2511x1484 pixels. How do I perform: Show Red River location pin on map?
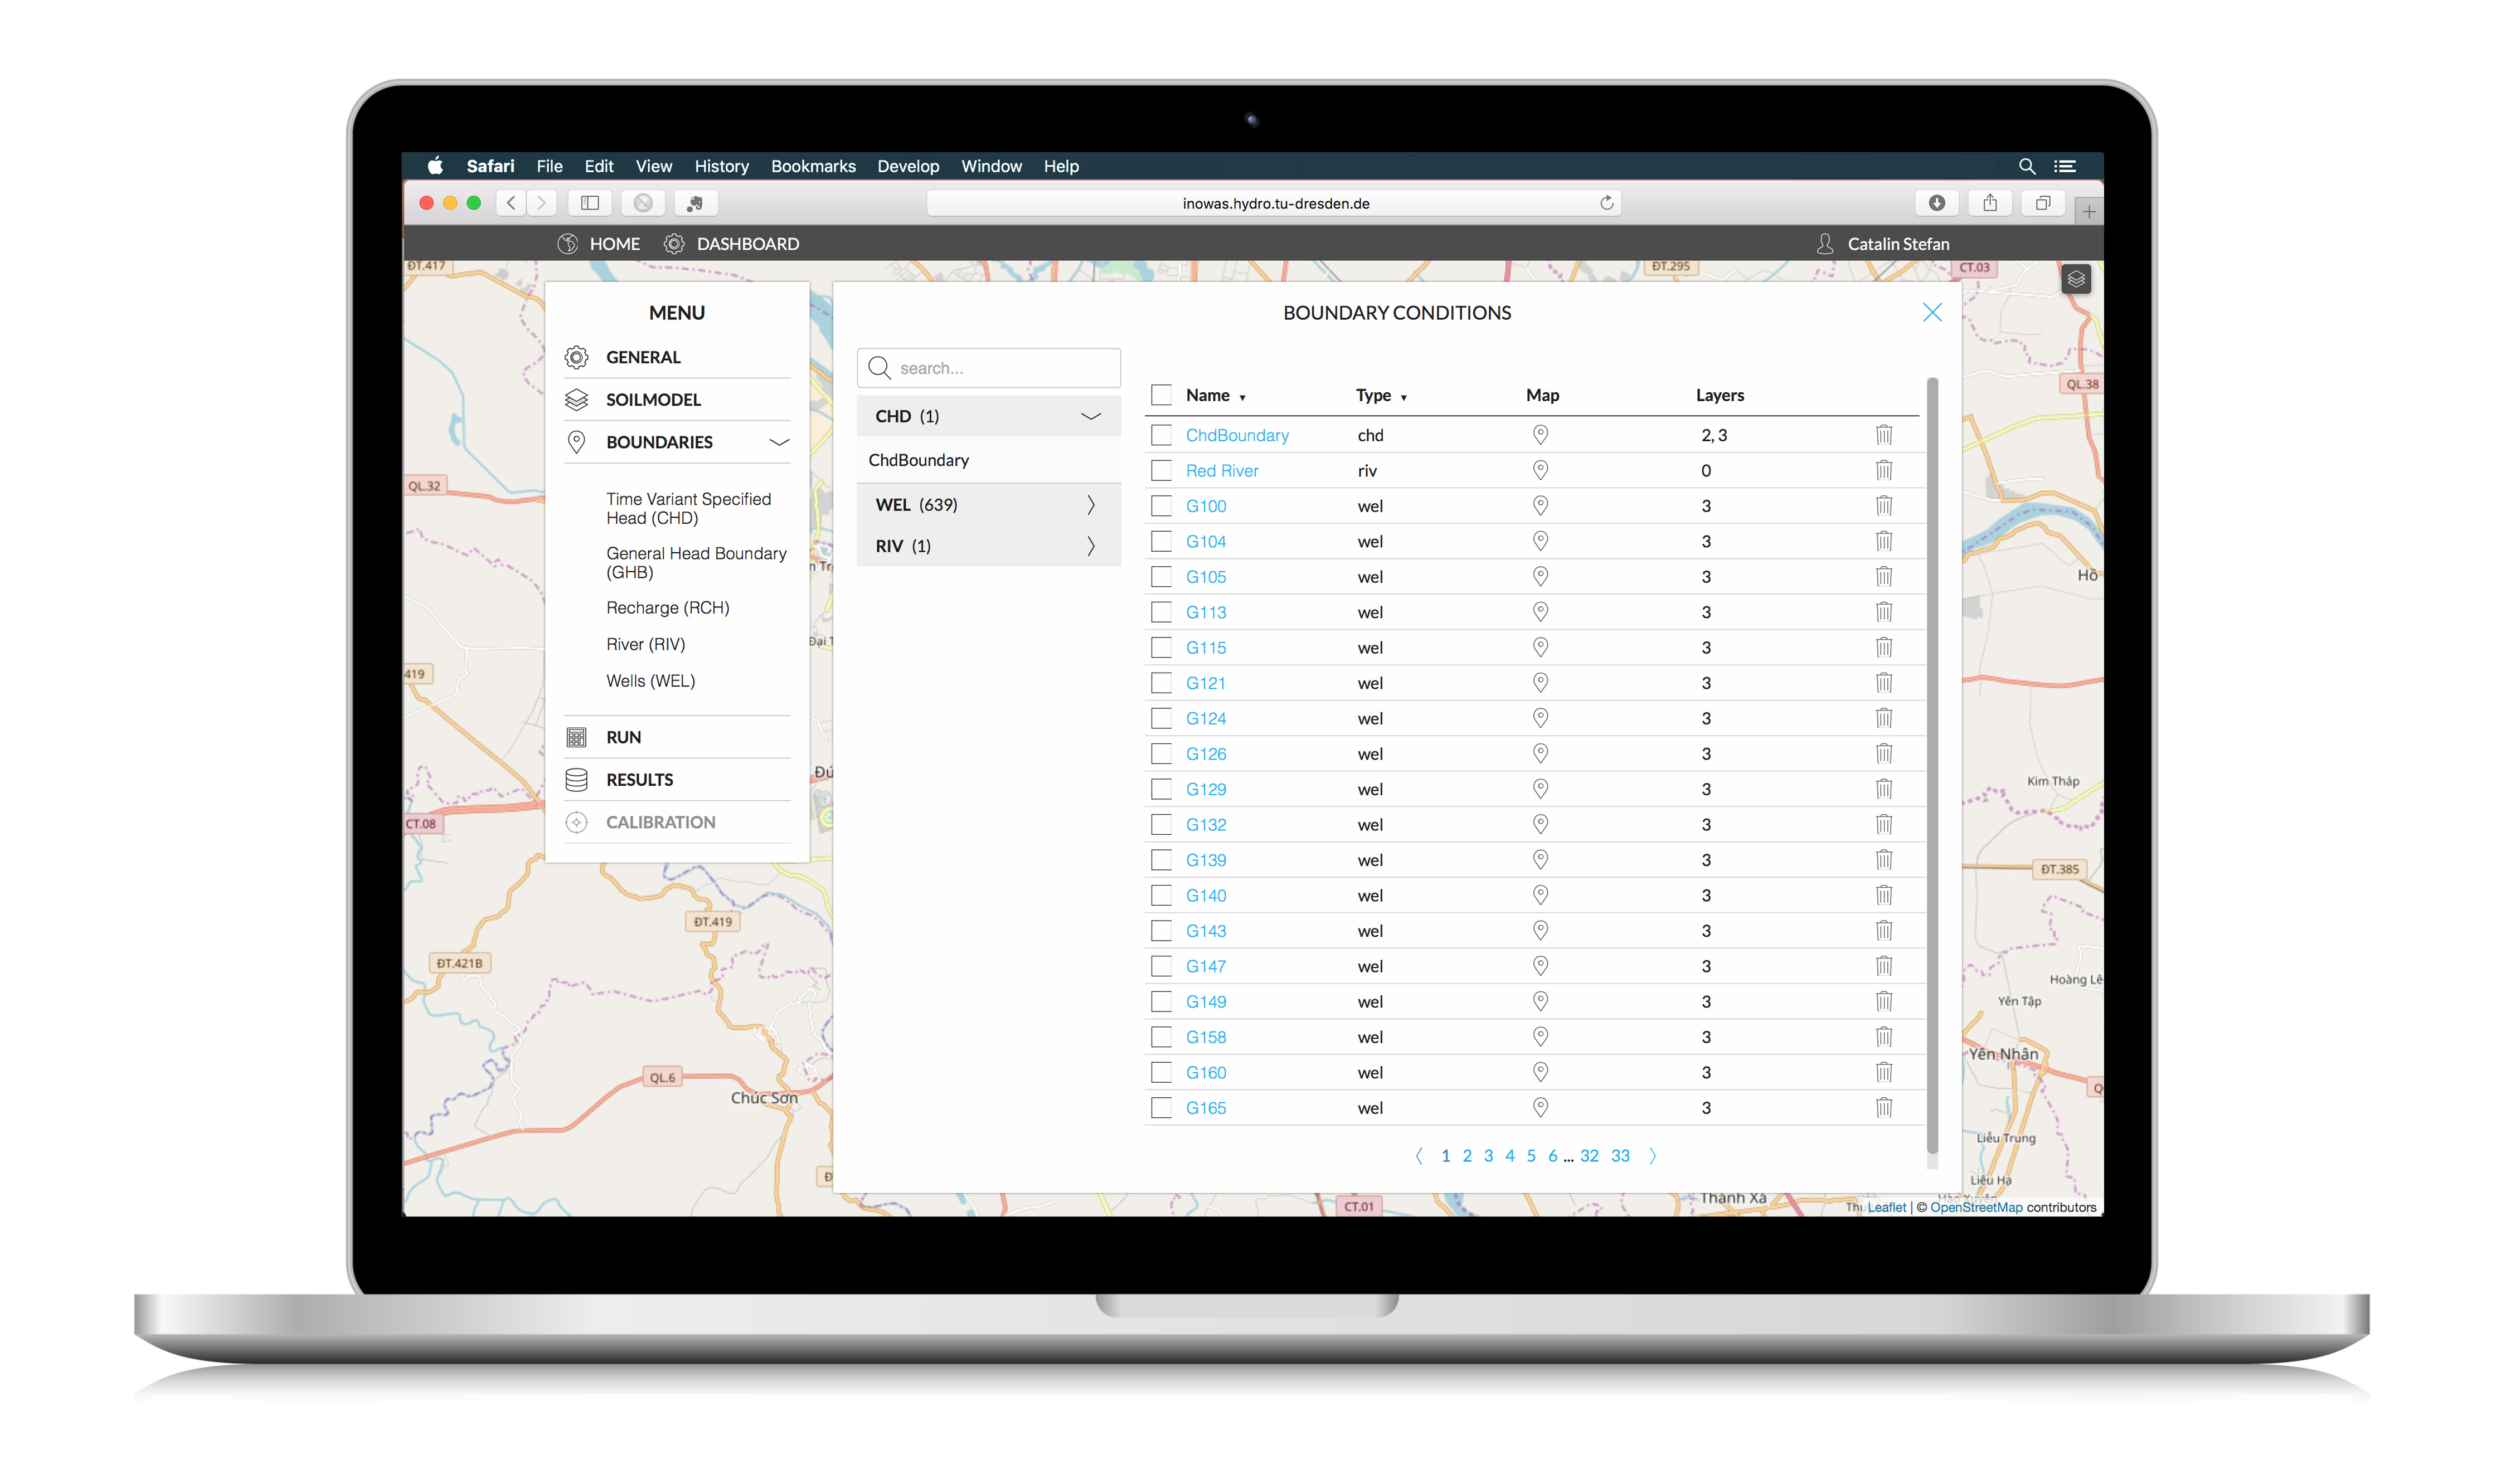point(1540,470)
